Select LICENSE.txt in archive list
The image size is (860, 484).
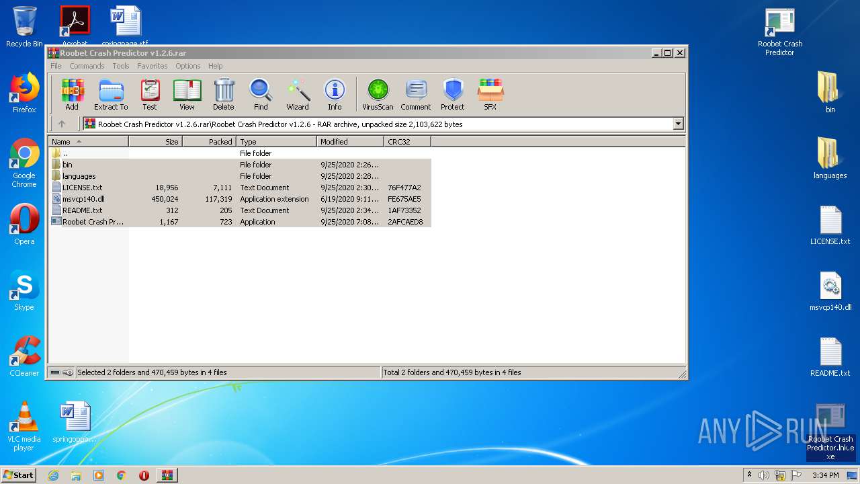240,188
